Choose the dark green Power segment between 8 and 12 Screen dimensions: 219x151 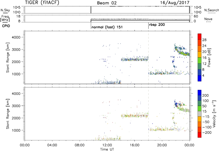click(x=200, y=67)
